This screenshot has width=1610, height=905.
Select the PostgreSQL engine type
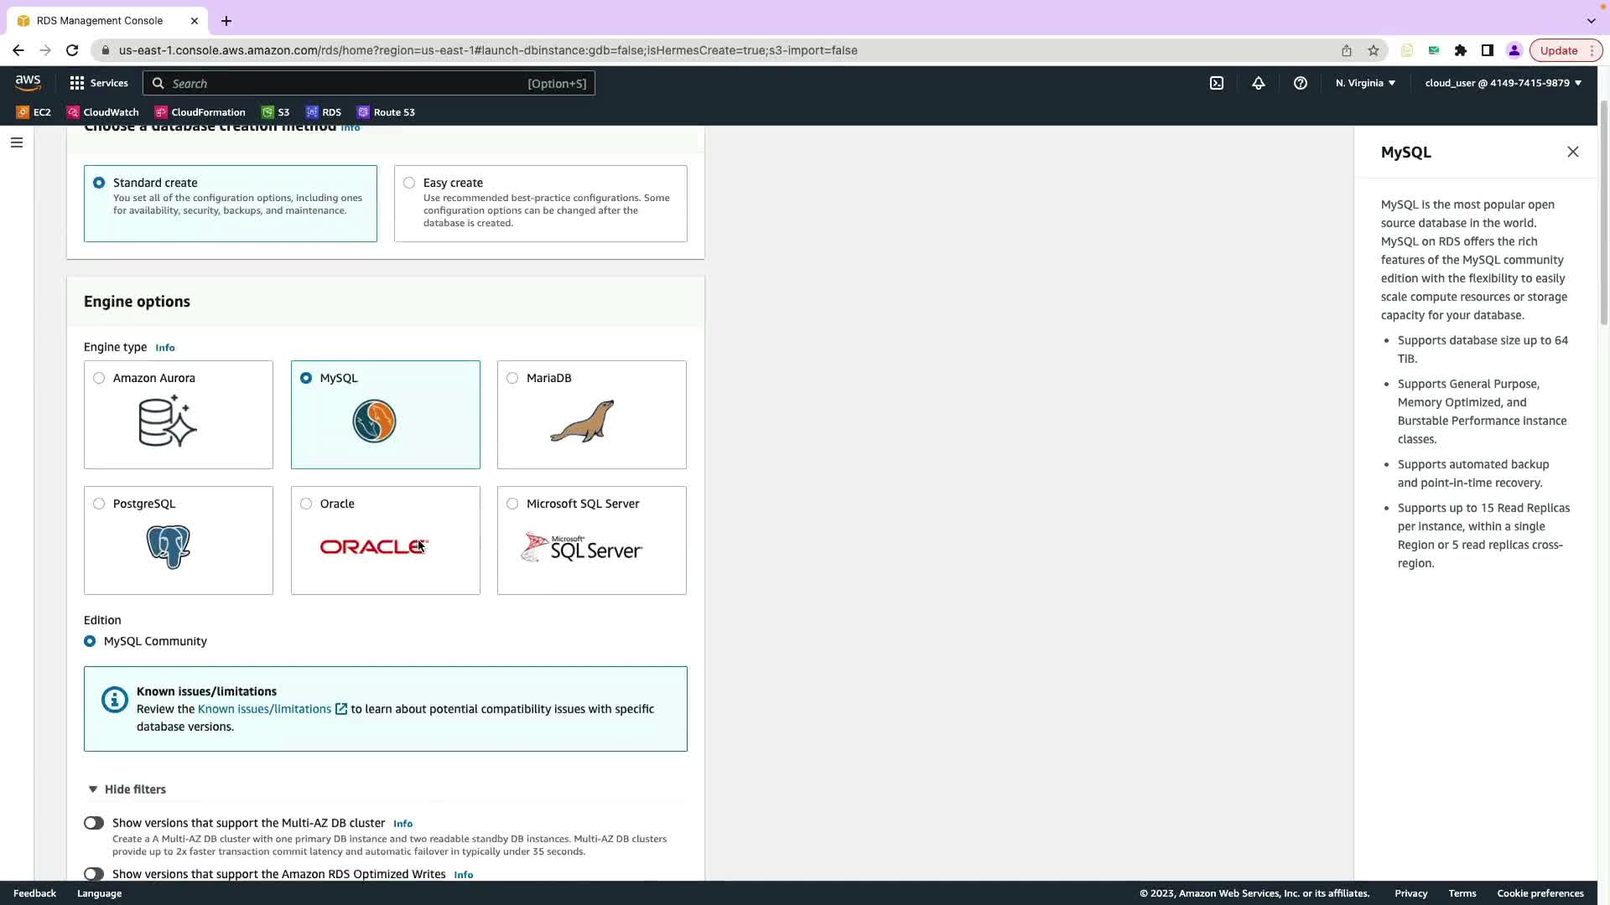pos(99,504)
